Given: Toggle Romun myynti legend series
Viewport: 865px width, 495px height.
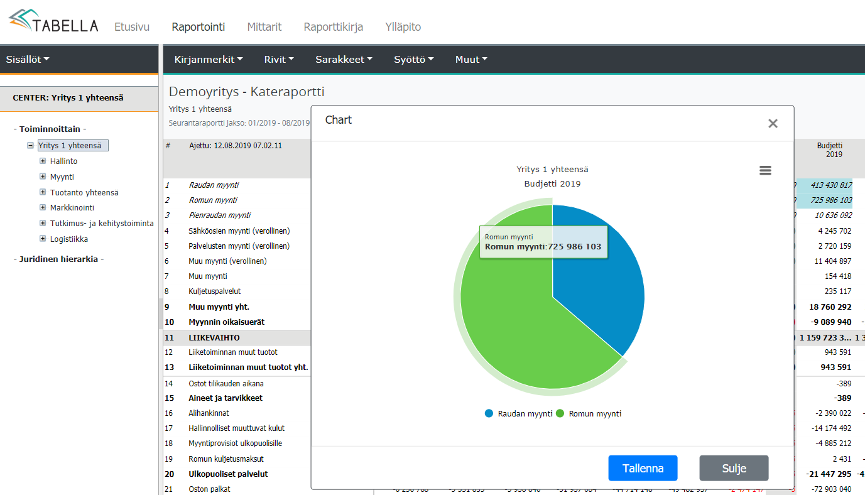Looking at the screenshot, I should tap(589, 413).
